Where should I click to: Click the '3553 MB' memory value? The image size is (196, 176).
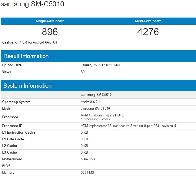coord(87,173)
